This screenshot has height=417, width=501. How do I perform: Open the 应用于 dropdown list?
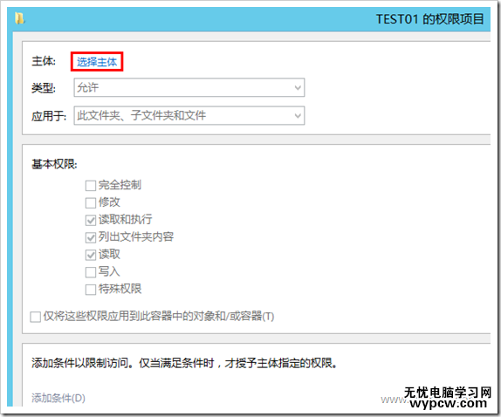(x=189, y=115)
